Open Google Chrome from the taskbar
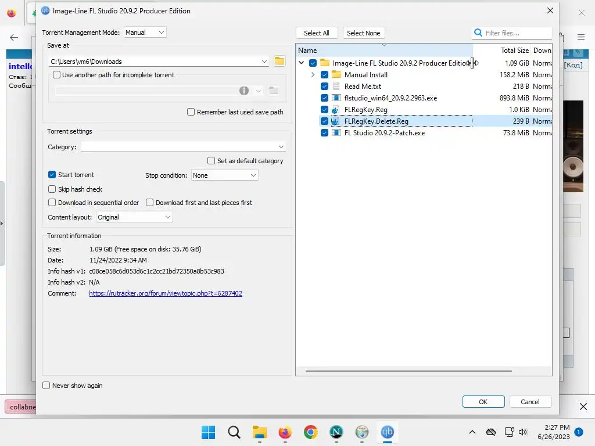 click(310, 432)
